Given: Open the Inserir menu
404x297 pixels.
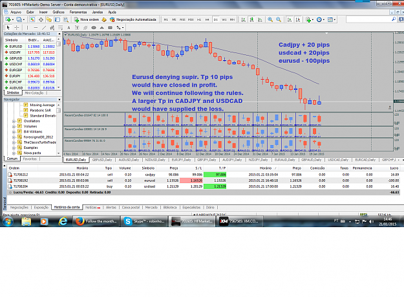Looking at the screenshot, I should click(43, 12).
